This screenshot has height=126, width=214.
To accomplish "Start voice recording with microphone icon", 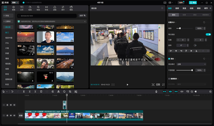I will pyautogui.click(x=156, y=92).
